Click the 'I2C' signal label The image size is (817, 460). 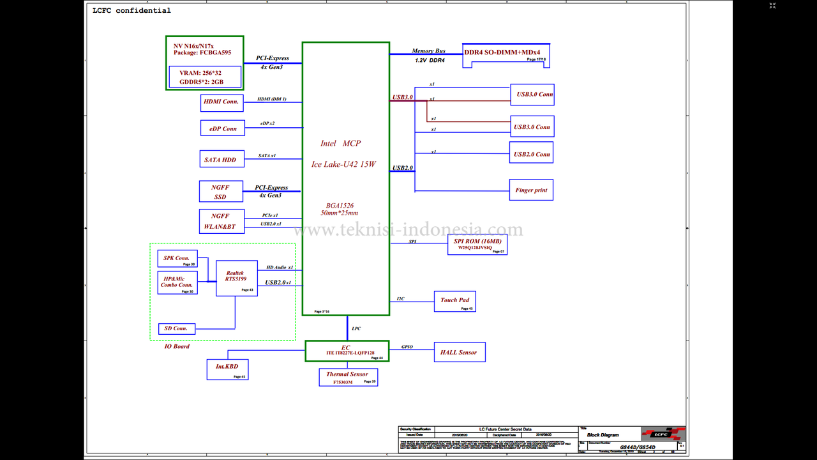click(400, 298)
